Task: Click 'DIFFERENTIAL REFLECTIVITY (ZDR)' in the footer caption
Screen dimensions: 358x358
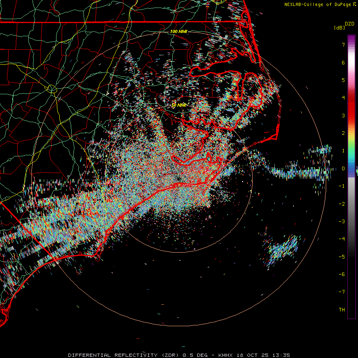Action: 125,355
